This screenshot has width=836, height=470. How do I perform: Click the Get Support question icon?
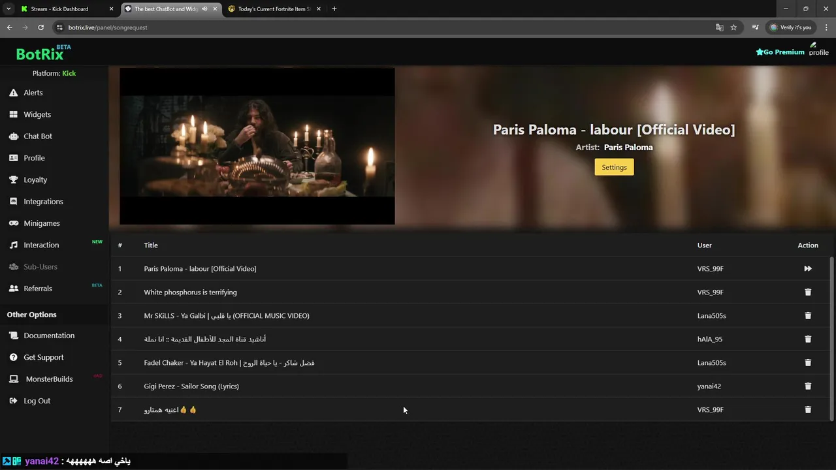(x=13, y=358)
